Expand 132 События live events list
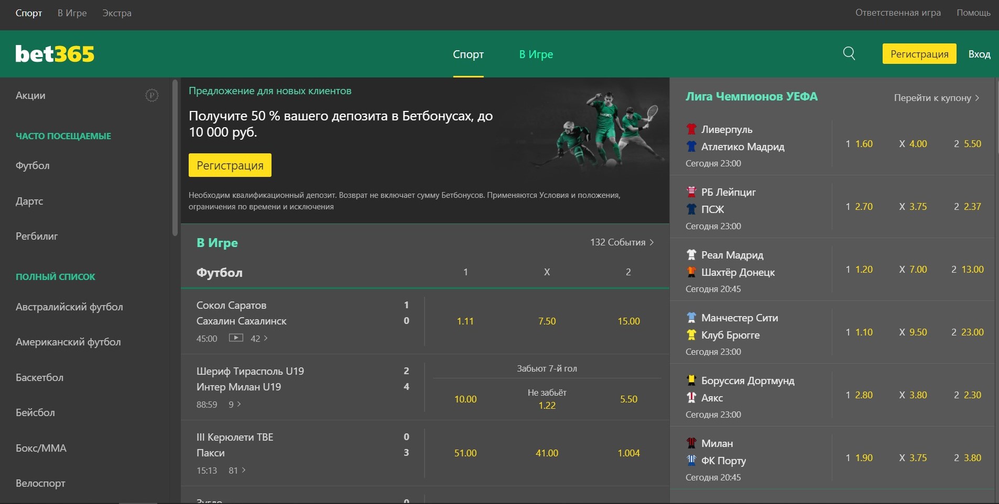The width and height of the screenshot is (999, 504). coord(622,242)
